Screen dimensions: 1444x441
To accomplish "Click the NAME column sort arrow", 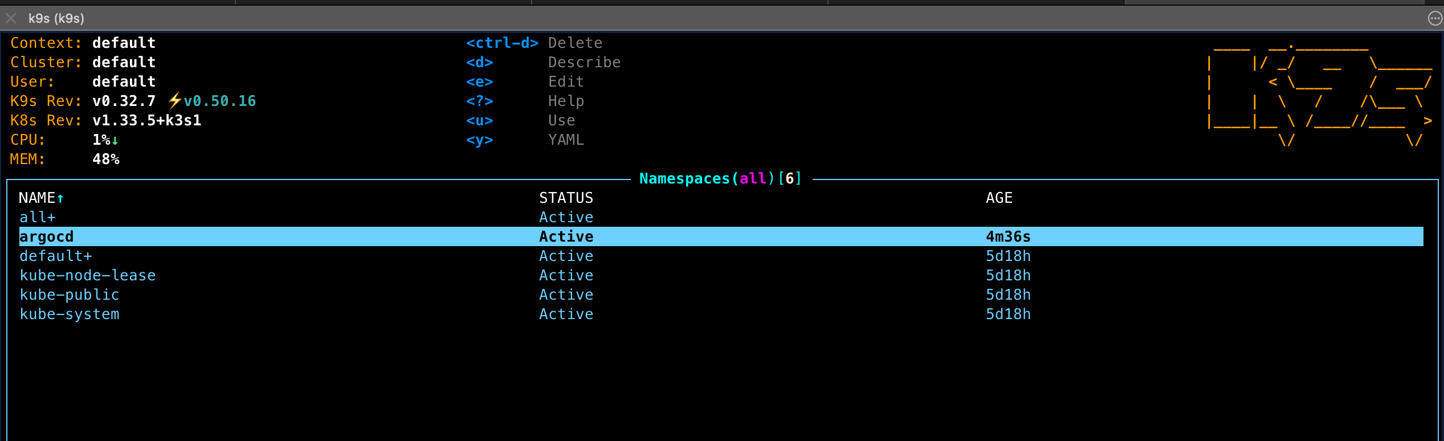I will 60,198.
